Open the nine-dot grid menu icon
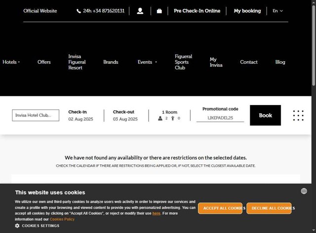 click(x=298, y=116)
